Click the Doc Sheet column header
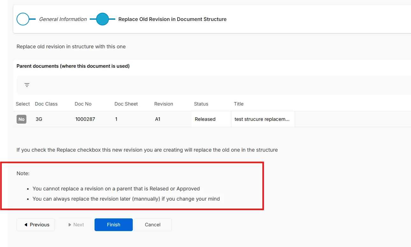 pos(126,104)
